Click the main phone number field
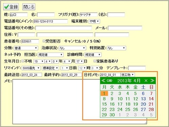 (50, 21)
